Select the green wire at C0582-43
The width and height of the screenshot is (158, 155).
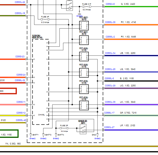coord(131,7)
